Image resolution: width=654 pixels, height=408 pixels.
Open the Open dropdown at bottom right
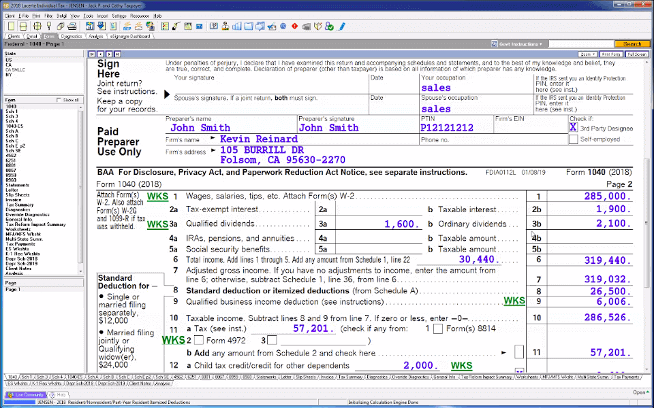coord(640,392)
